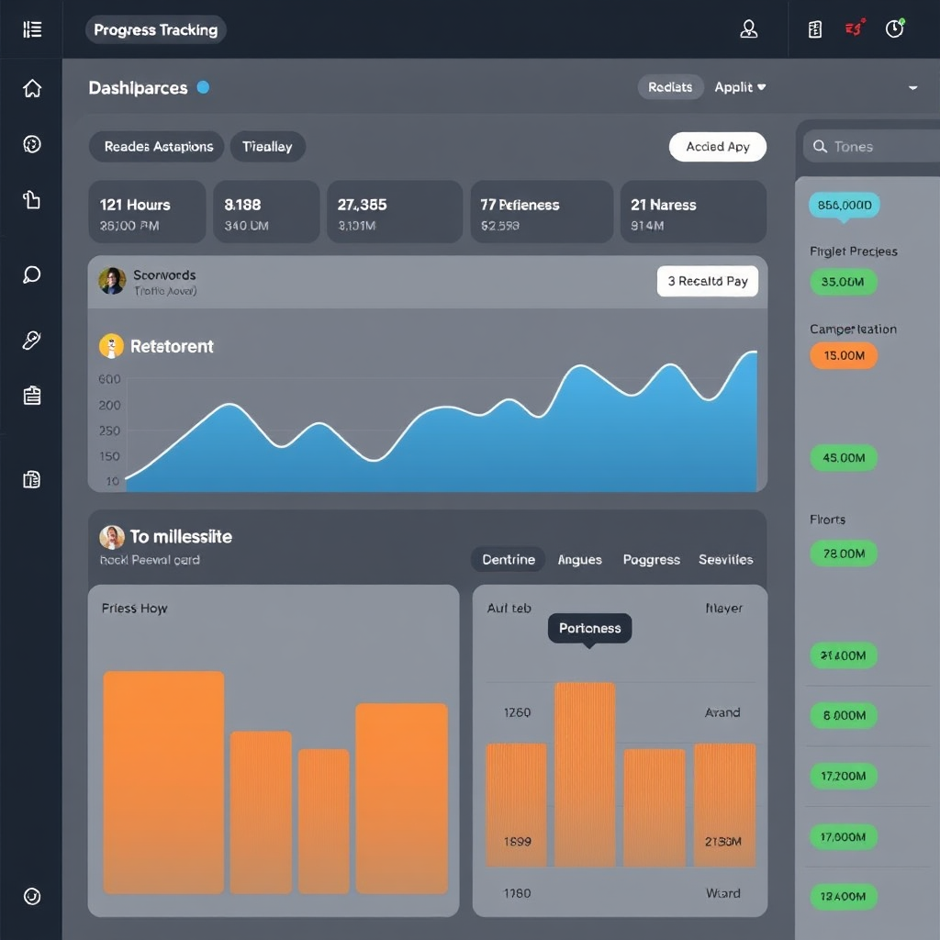Toggle the Reades Astapions filter pill
Image resolution: width=940 pixels, height=940 pixels.
pyautogui.click(x=158, y=147)
